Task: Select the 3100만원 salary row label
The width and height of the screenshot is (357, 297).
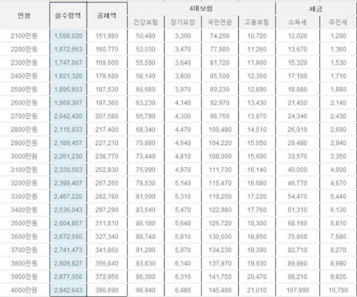Action: tap(24, 170)
